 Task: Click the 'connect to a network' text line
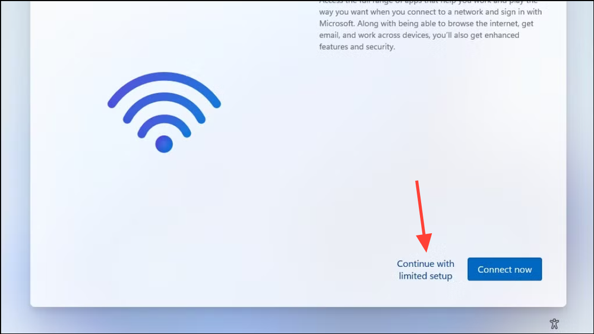tap(430, 12)
